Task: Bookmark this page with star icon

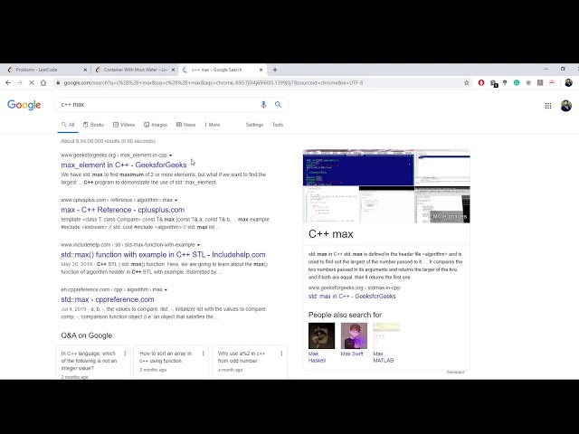Action: coord(467,83)
